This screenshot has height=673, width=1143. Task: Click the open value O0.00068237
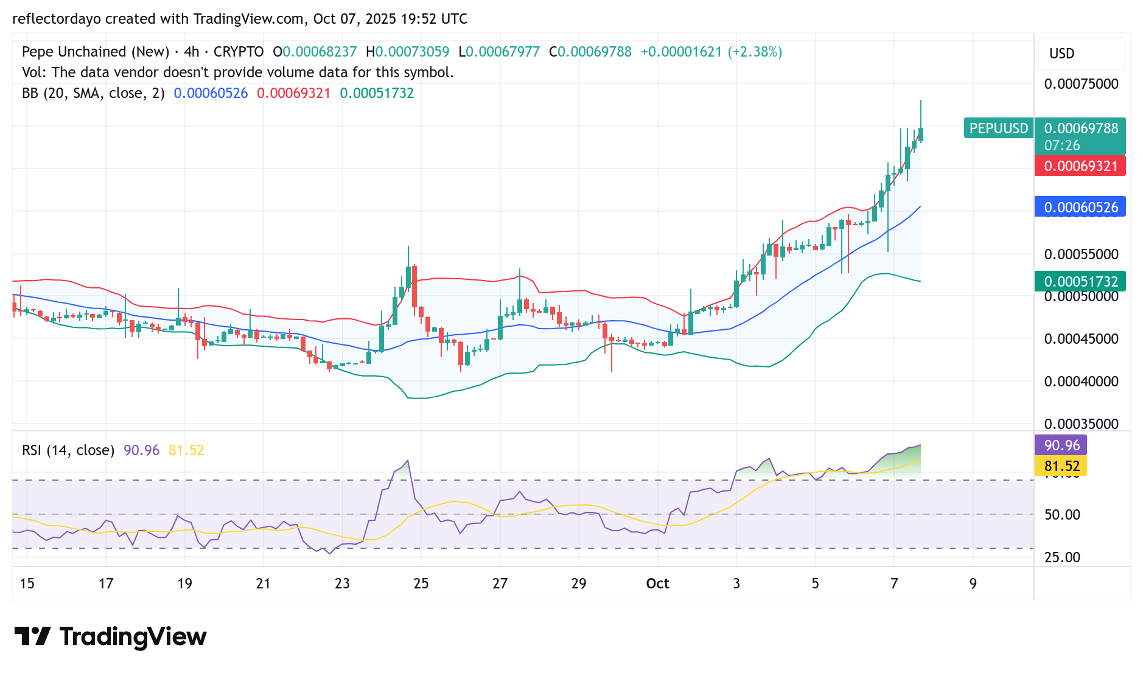315,52
